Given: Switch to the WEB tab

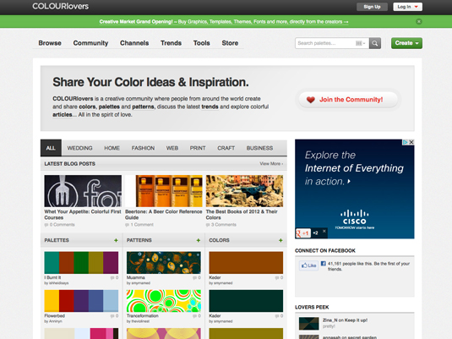Looking at the screenshot, I should pyautogui.click(x=172, y=148).
